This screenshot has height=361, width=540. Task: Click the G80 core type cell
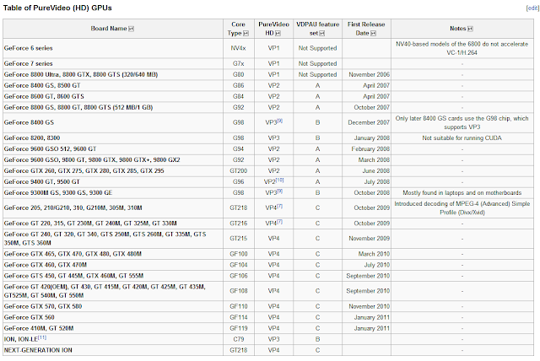238,75
